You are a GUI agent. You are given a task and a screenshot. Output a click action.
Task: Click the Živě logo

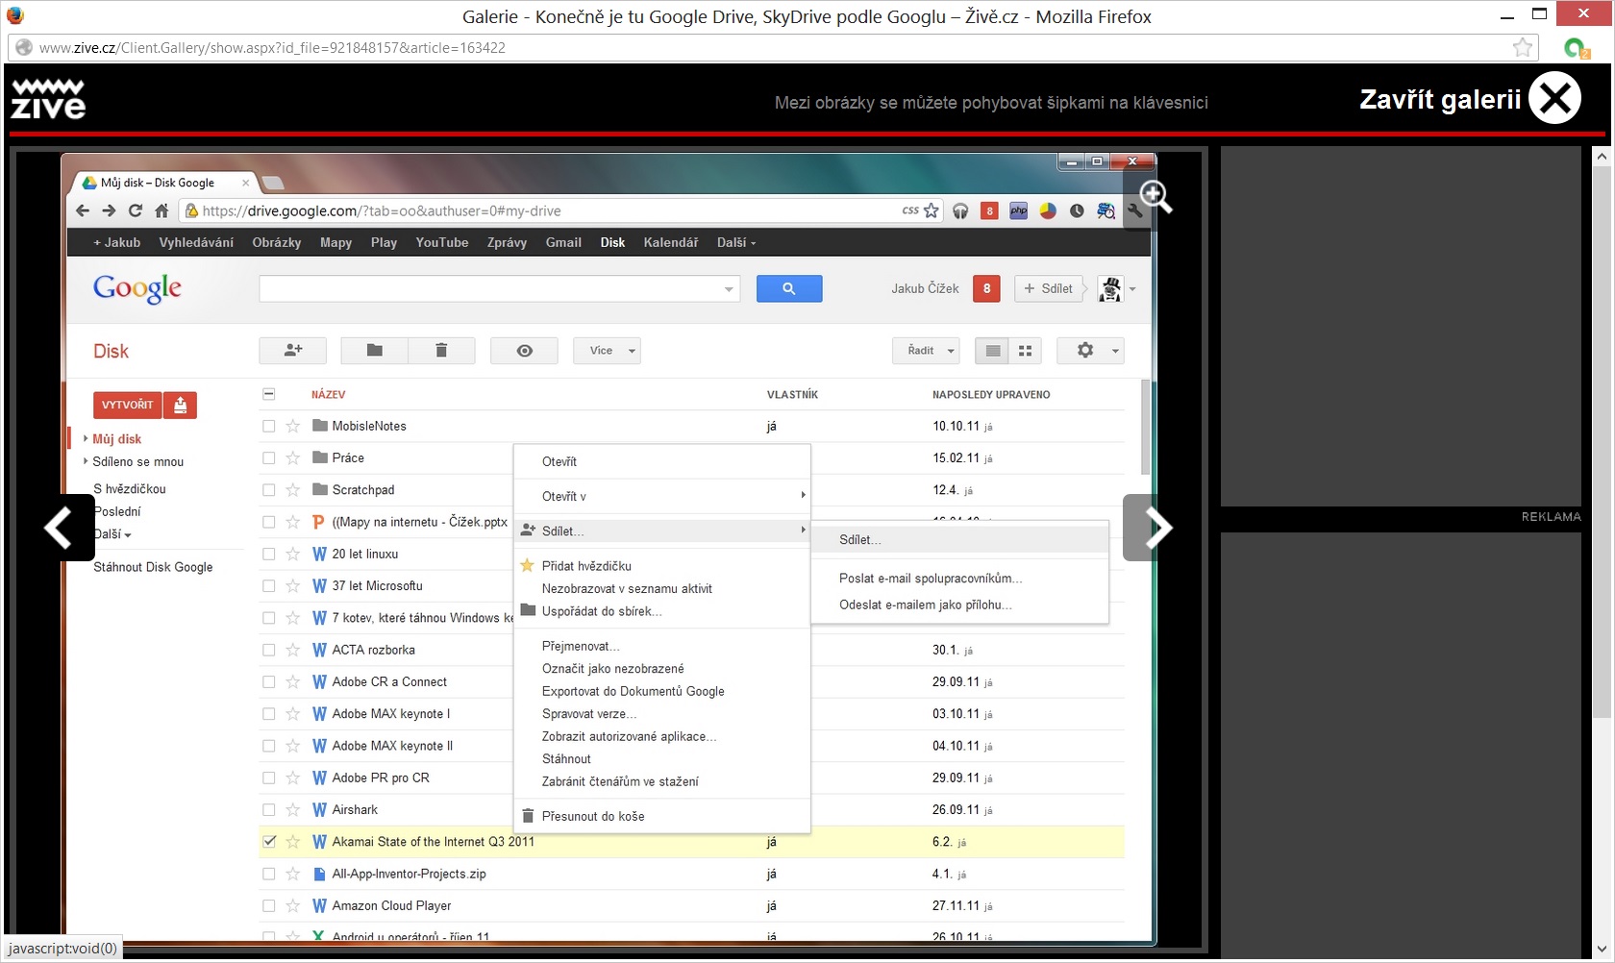(x=48, y=99)
